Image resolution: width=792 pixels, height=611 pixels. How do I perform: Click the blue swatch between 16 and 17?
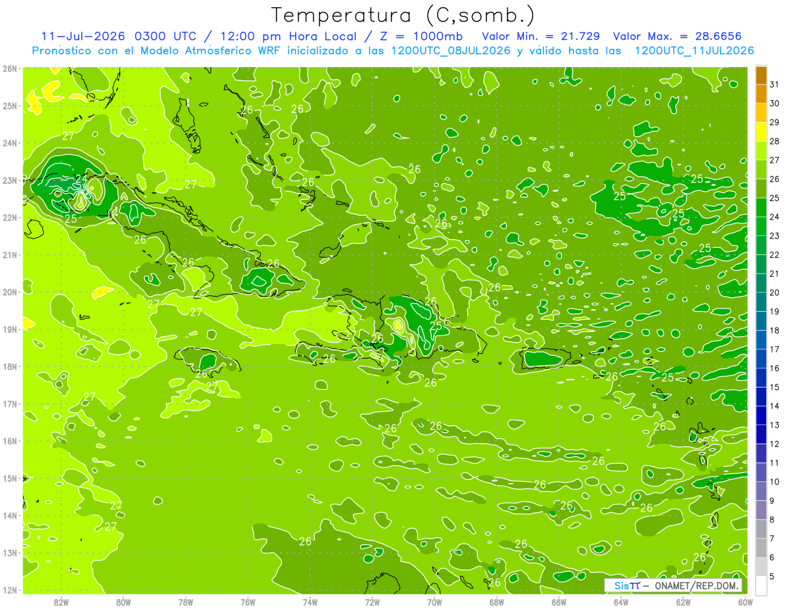tap(762, 359)
